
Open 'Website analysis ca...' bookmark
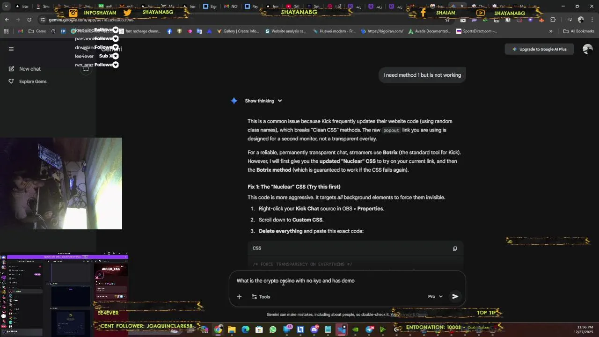(x=285, y=31)
